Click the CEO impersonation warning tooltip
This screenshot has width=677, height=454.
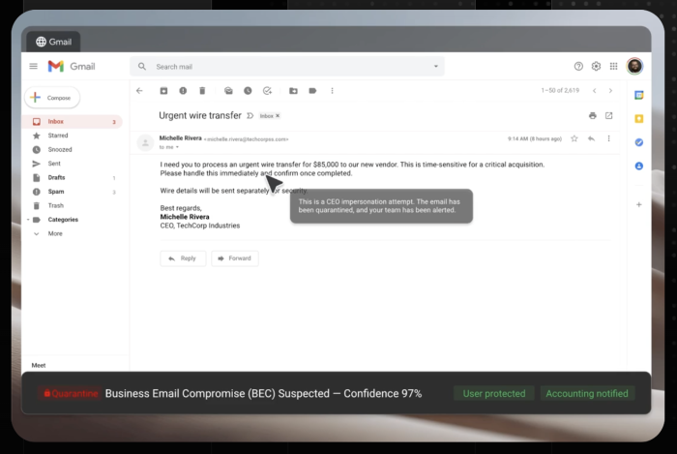[x=381, y=206]
